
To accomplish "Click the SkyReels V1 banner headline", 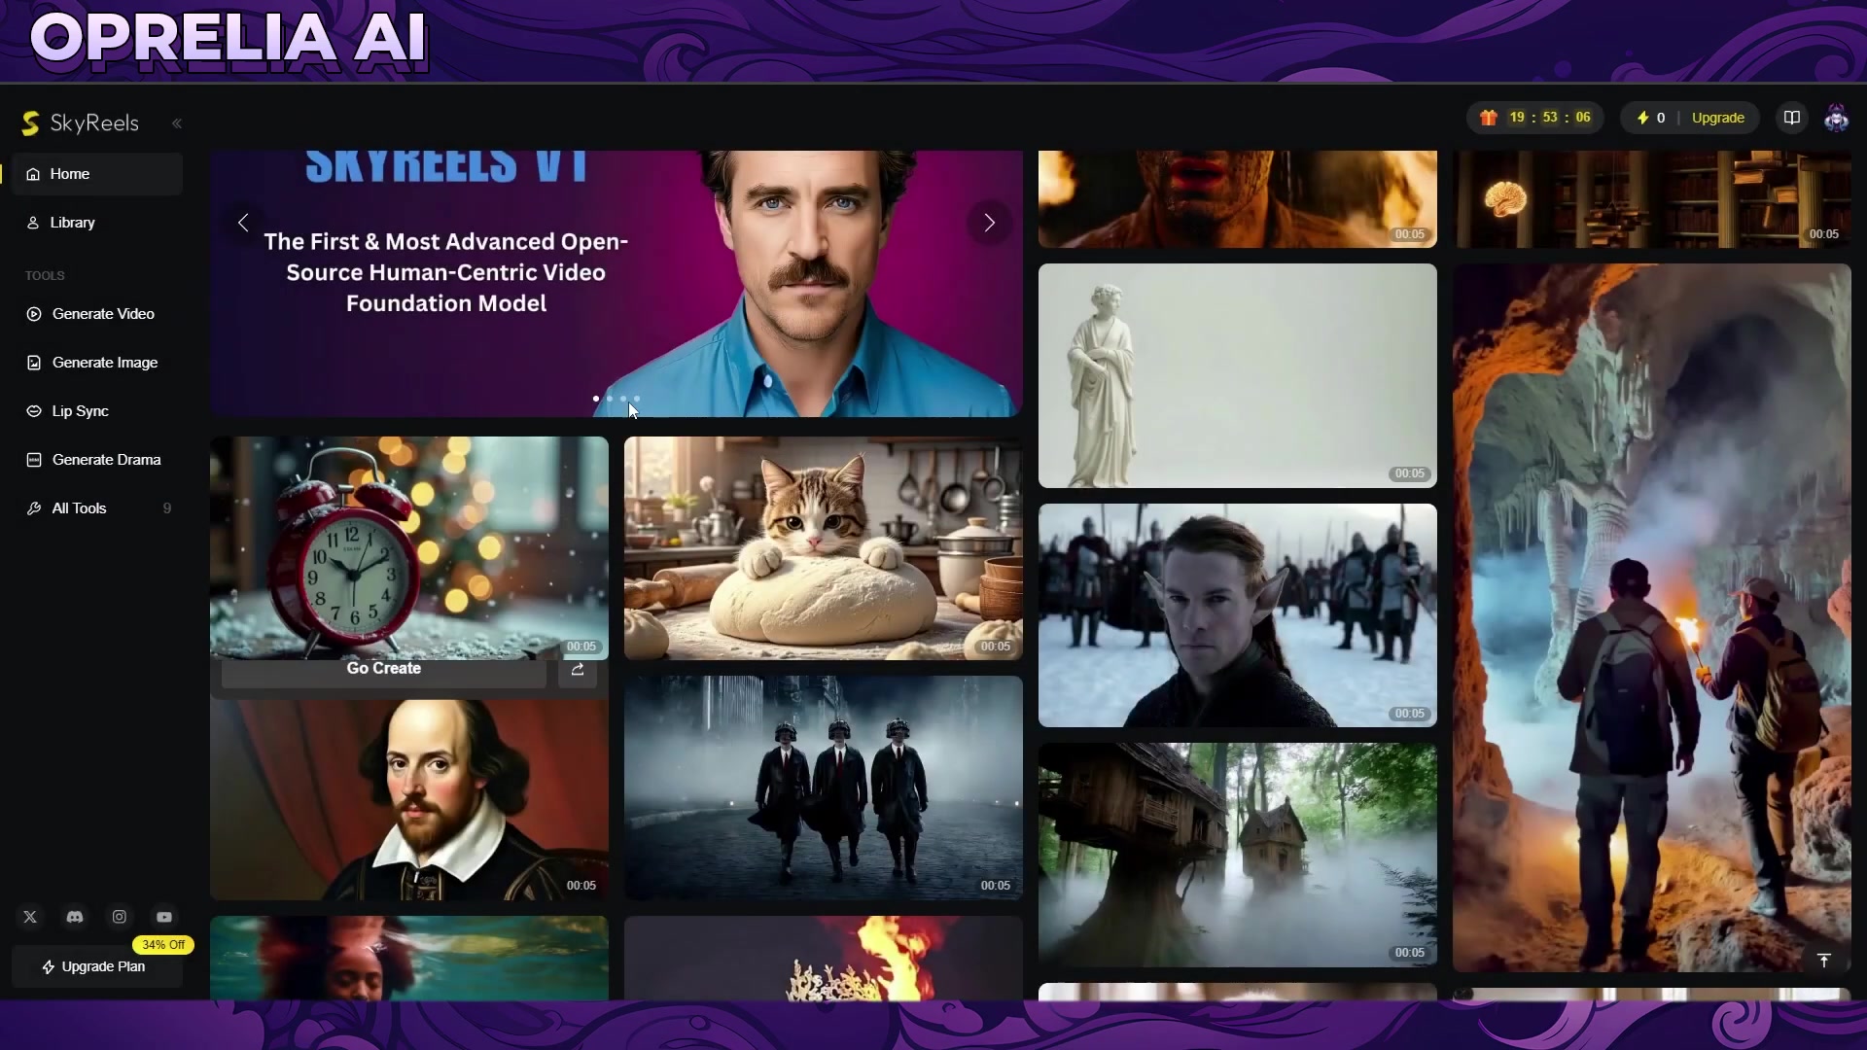I will 446,167.
